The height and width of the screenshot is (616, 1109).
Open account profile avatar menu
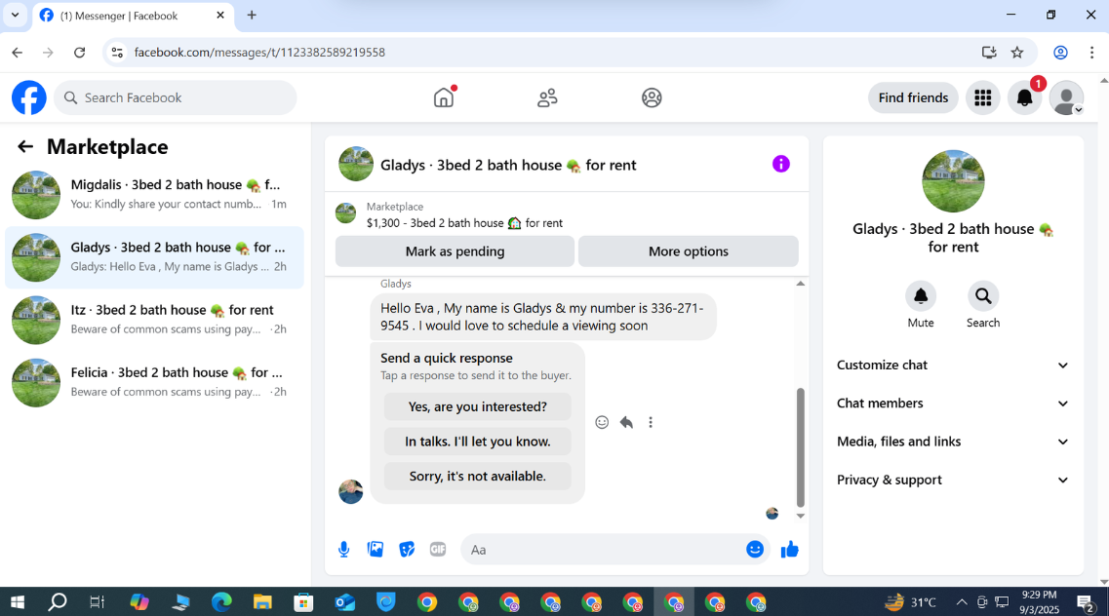[1066, 97]
